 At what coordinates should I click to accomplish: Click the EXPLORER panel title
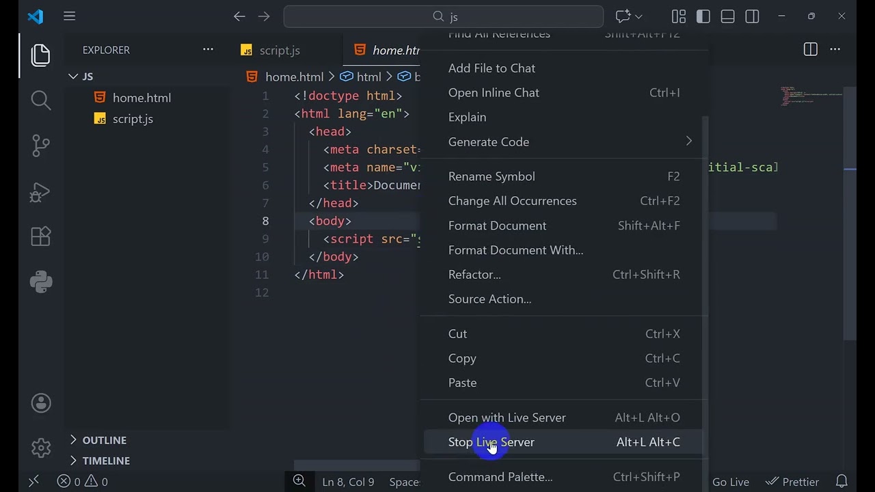click(106, 50)
